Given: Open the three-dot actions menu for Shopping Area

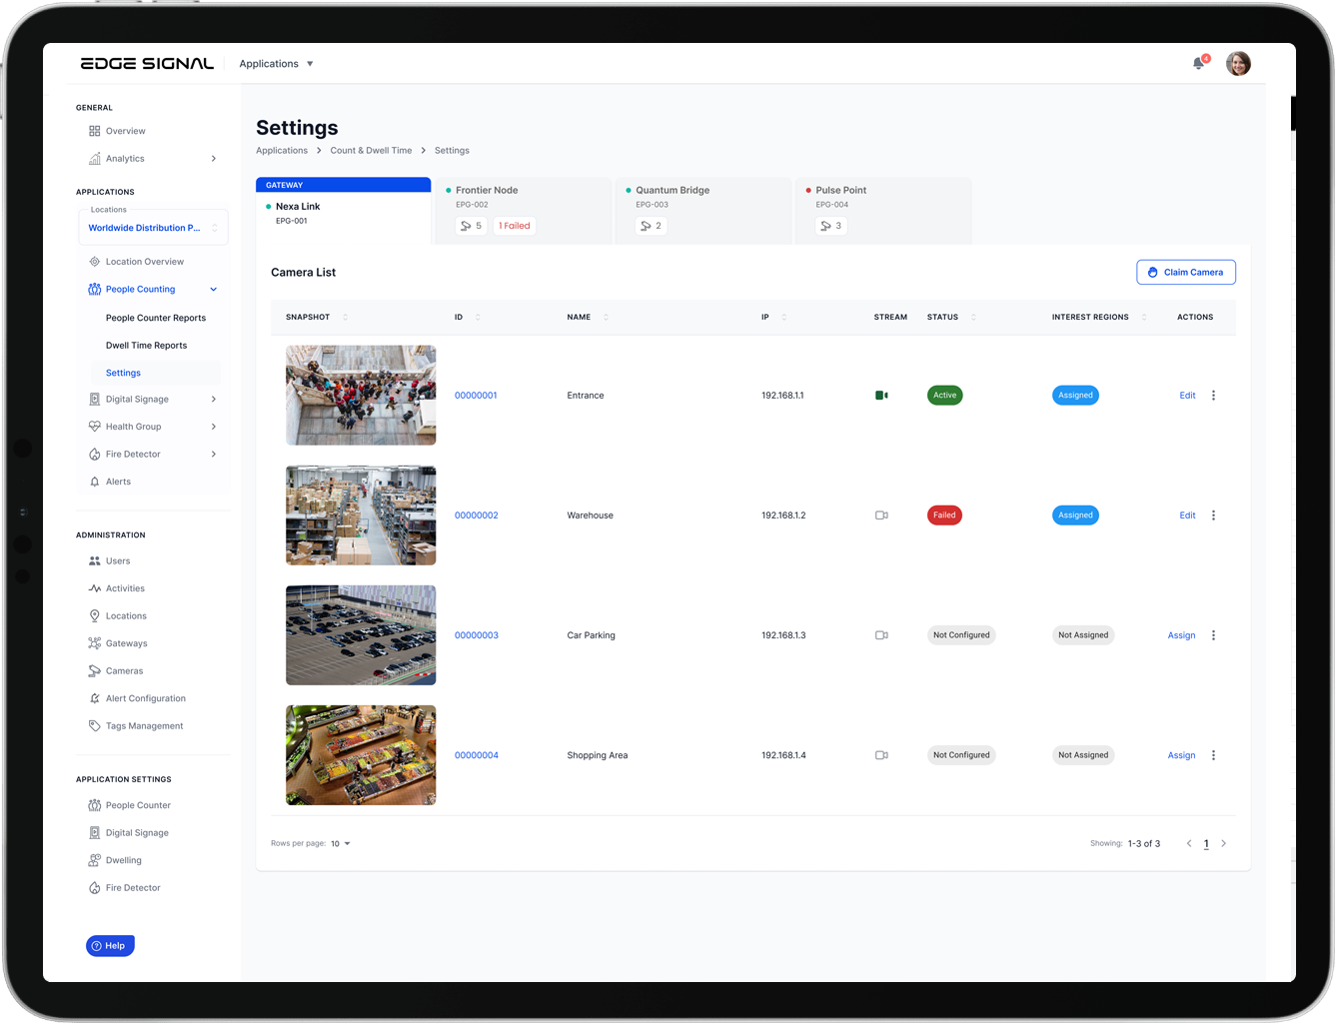Looking at the screenshot, I should [1213, 754].
